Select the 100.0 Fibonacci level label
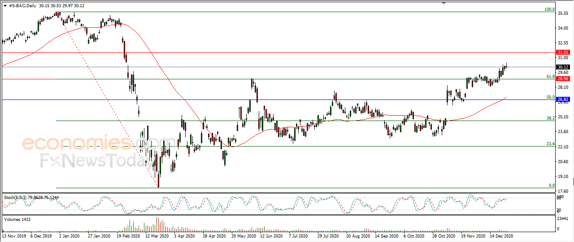This screenshot has width=574, height=242. point(549,9)
